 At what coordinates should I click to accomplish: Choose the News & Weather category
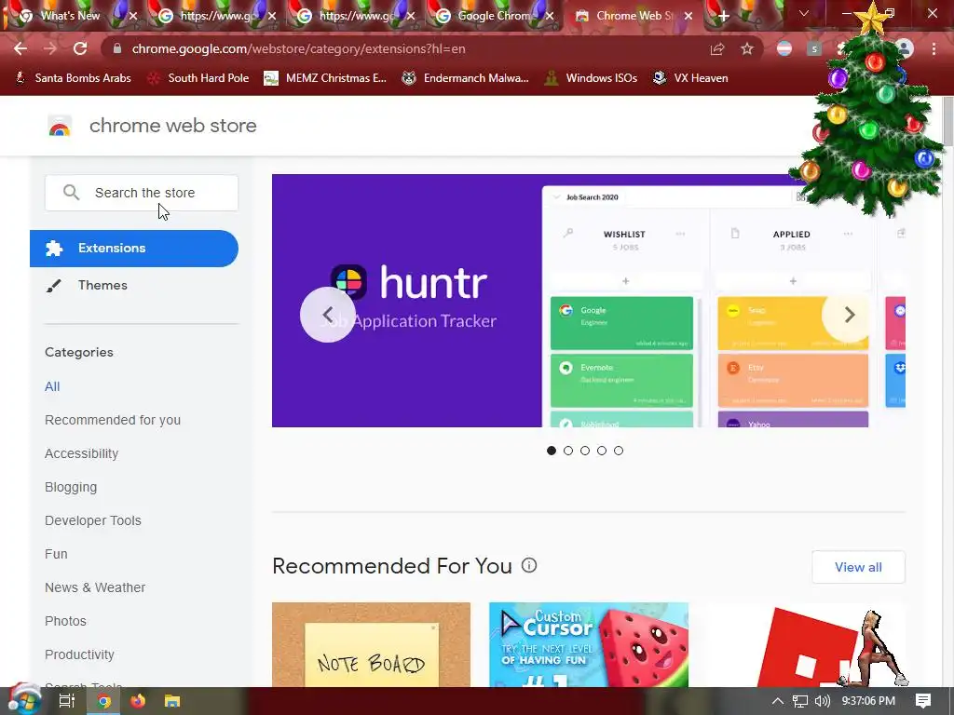(x=95, y=587)
